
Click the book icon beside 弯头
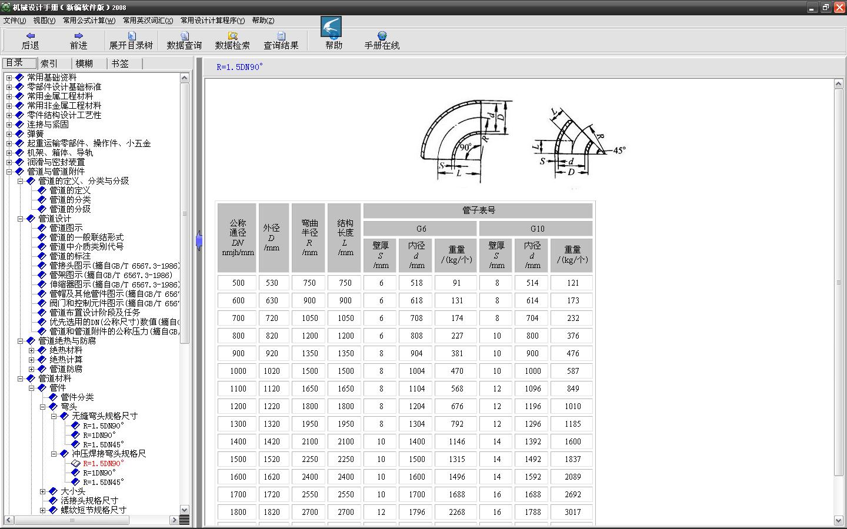click(53, 407)
